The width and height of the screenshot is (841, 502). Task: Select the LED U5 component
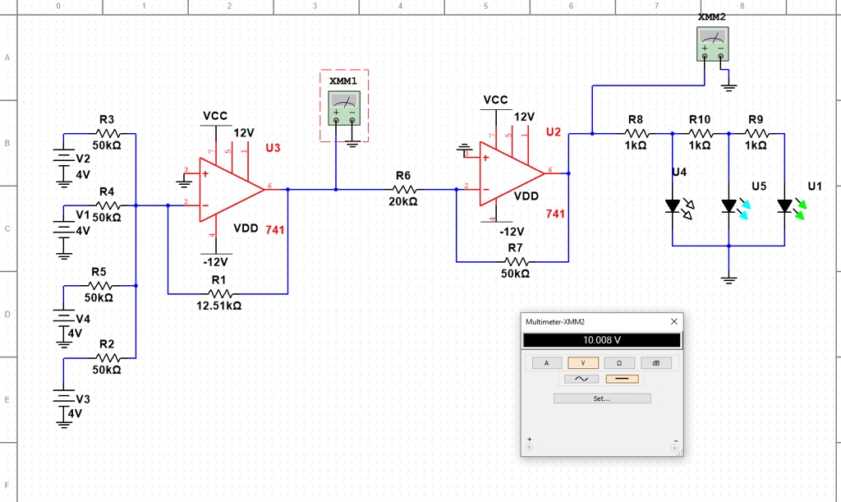729,205
